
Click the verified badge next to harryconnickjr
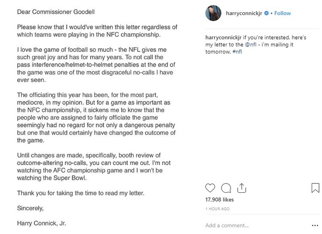click(266, 13)
